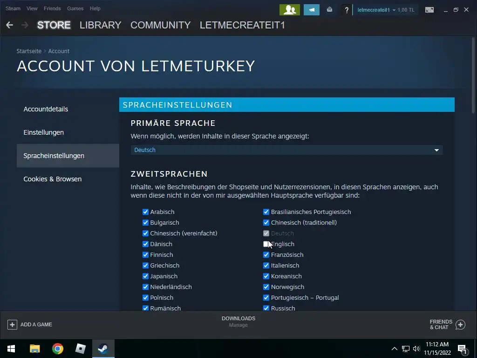Click Steam icon in taskbar
477x358 pixels.
(x=103, y=349)
